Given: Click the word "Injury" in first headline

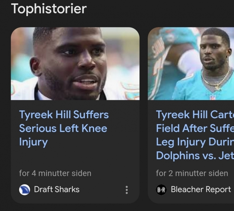Looking at the screenshot, I should (33, 142).
